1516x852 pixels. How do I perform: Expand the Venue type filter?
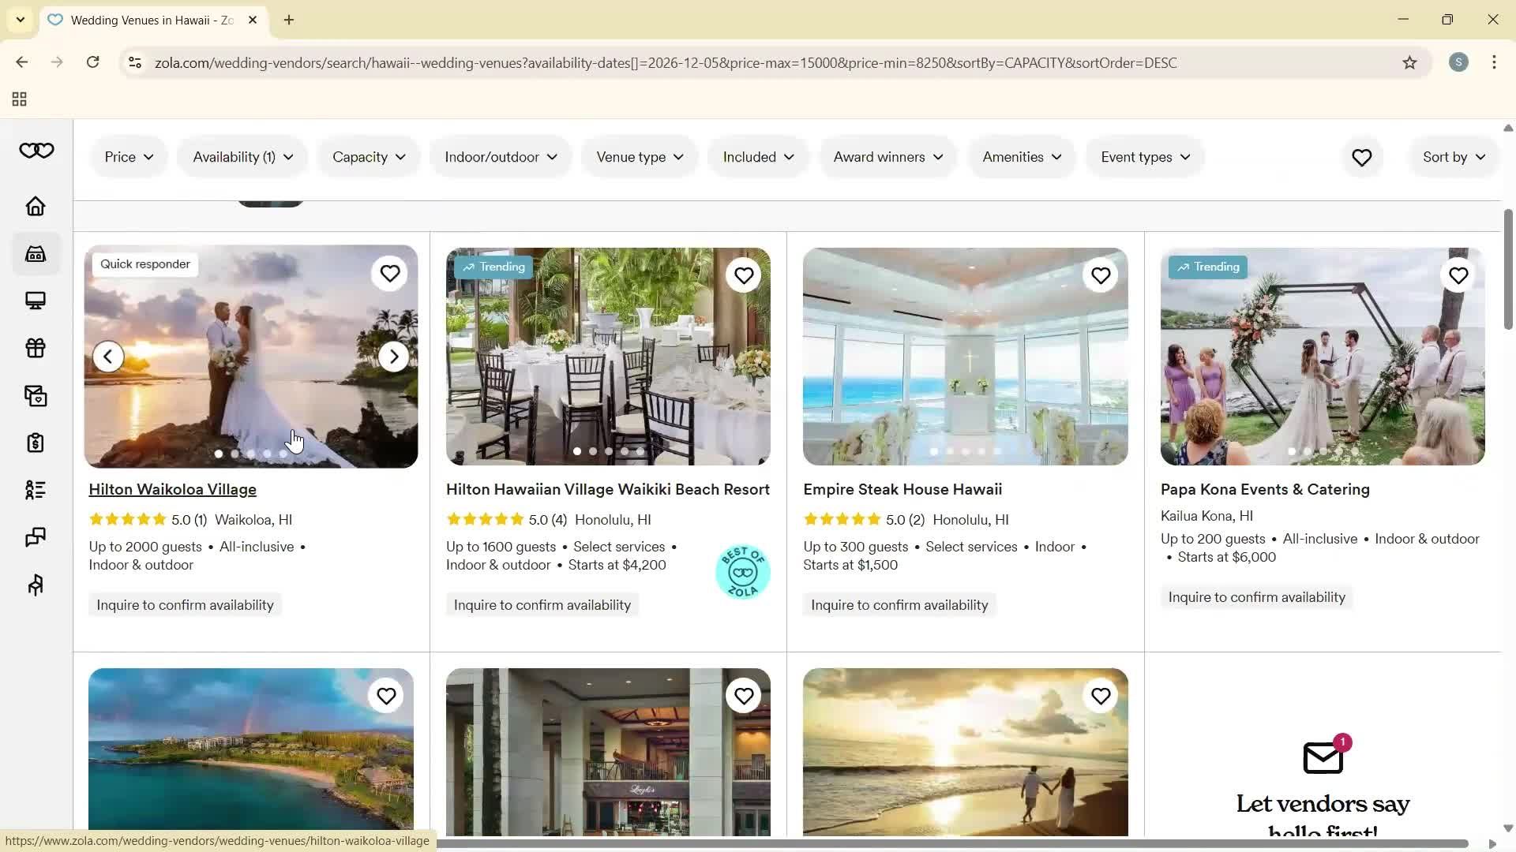(x=639, y=156)
